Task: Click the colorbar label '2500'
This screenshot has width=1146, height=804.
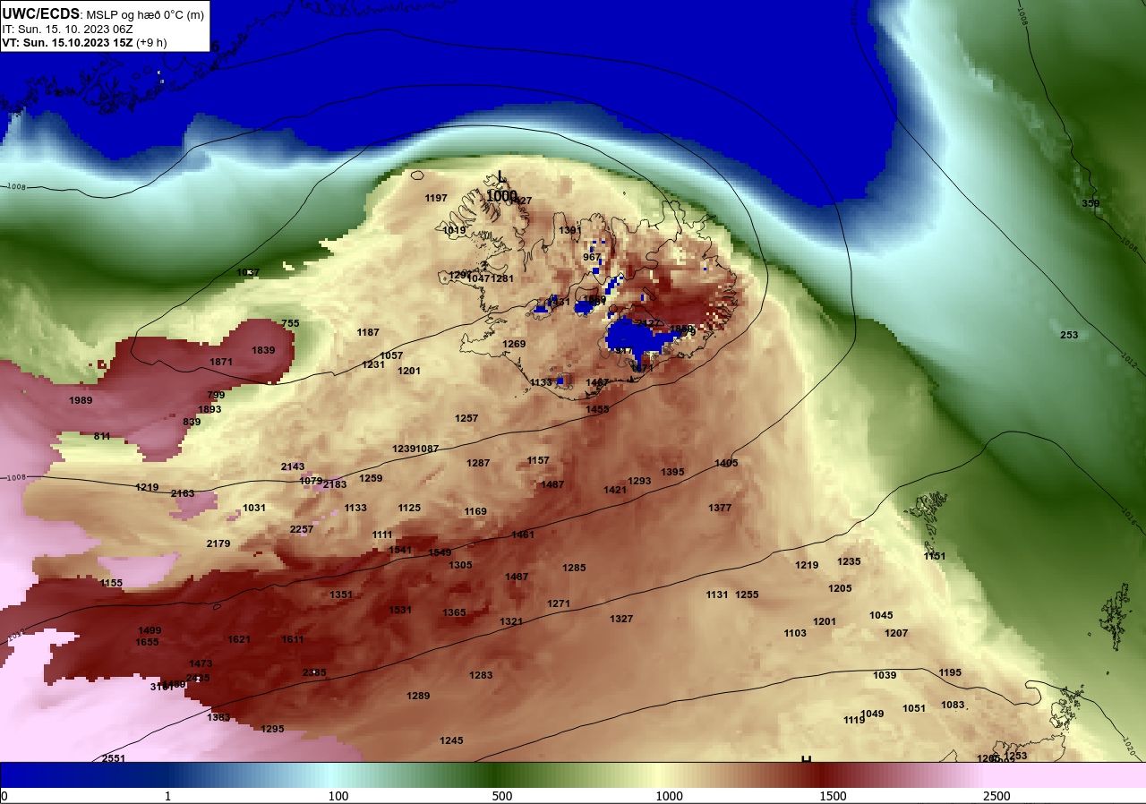Action: pyautogui.click(x=996, y=796)
